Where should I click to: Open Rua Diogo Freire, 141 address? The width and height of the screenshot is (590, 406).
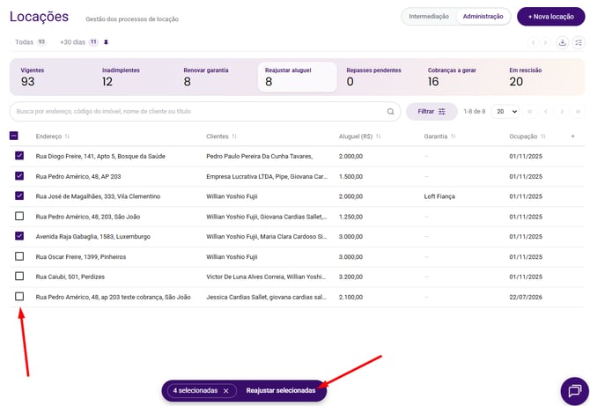pos(100,156)
